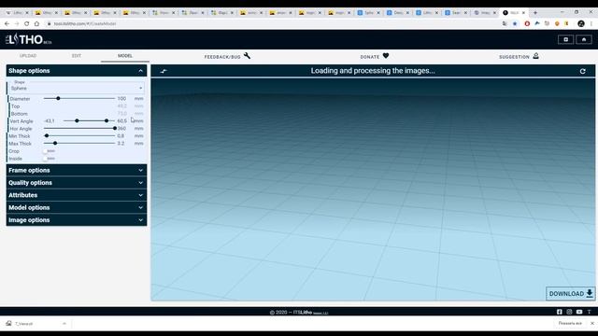Click the Max Thick slider handle

coord(55,143)
